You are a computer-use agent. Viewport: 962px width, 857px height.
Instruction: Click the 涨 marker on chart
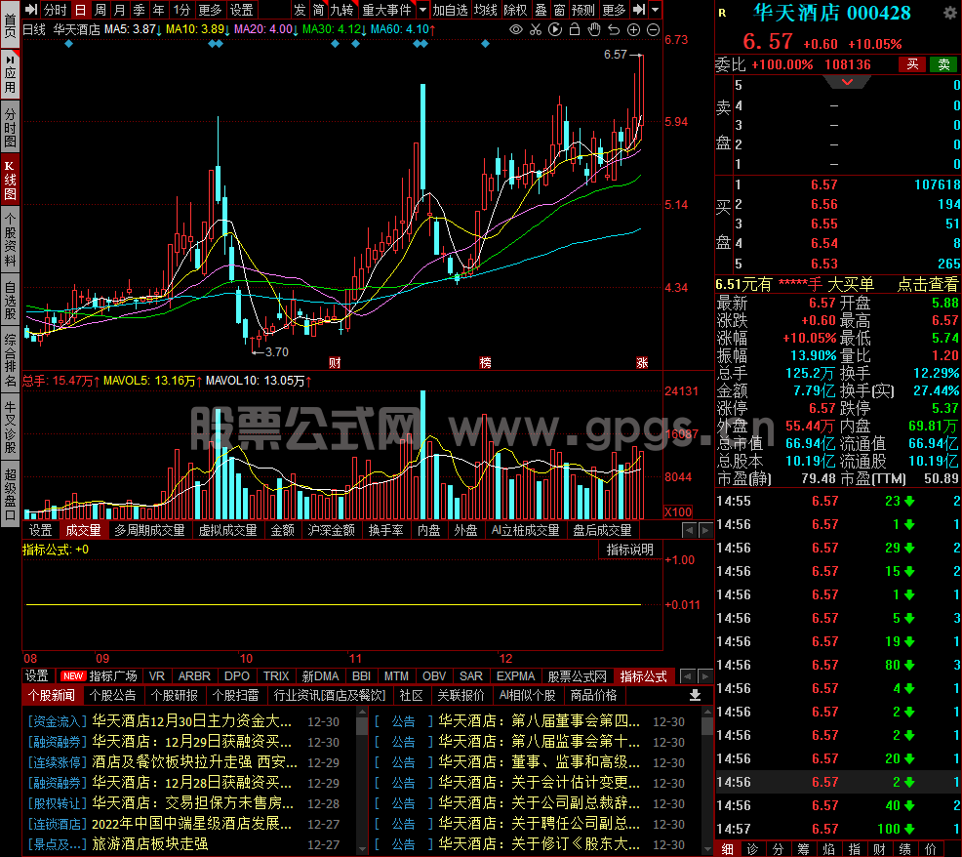coord(642,363)
